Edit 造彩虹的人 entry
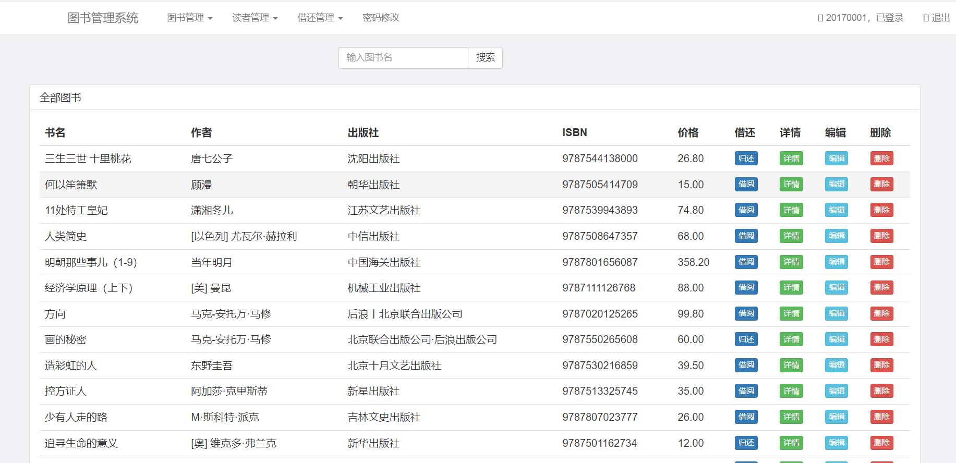Image resolution: width=956 pixels, height=463 pixels. (x=837, y=365)
